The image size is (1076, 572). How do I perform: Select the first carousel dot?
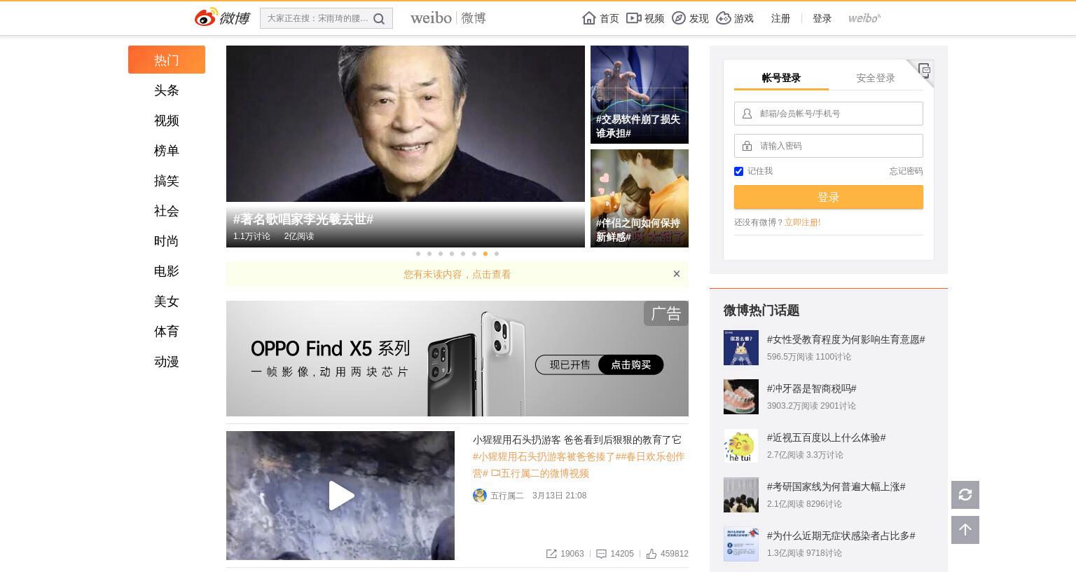point(418,254)
